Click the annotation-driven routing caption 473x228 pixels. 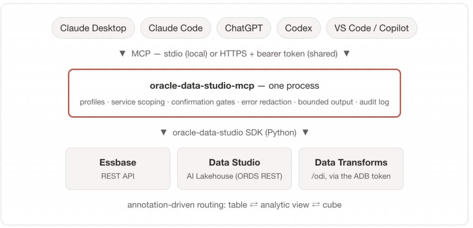click(234, 205)
